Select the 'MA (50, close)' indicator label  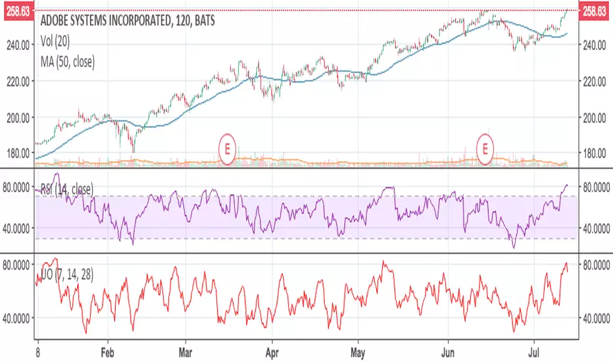68,62
